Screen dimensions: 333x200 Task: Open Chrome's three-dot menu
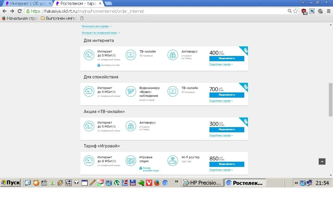[329, 11]
